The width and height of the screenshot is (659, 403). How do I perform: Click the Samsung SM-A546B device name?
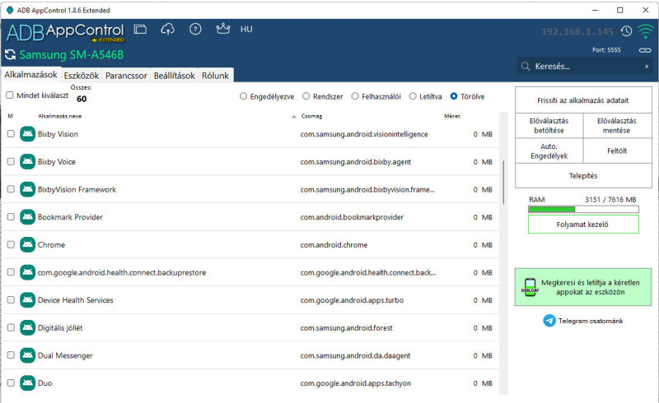click(72, 54)
